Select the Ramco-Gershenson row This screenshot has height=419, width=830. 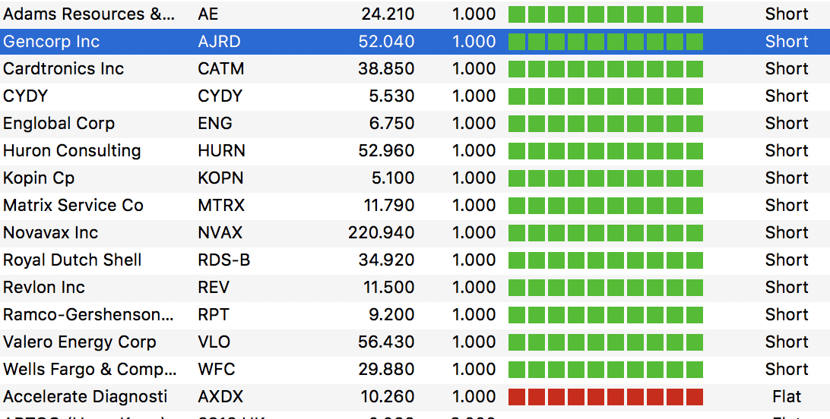415,315
